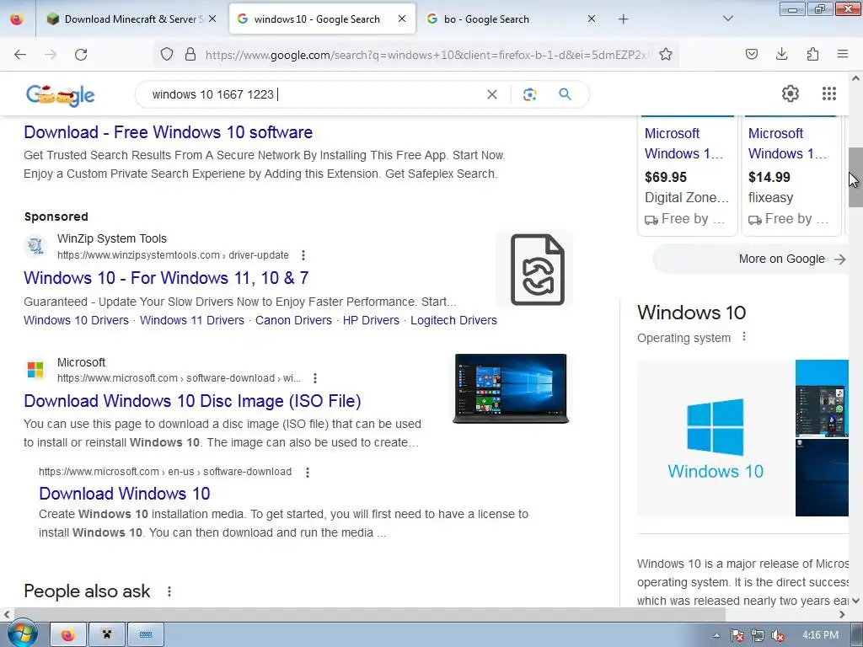This screenshot has height=647, width=863.
Task: Click the horizontal scrollbar thumb
Action: point(369,614)
